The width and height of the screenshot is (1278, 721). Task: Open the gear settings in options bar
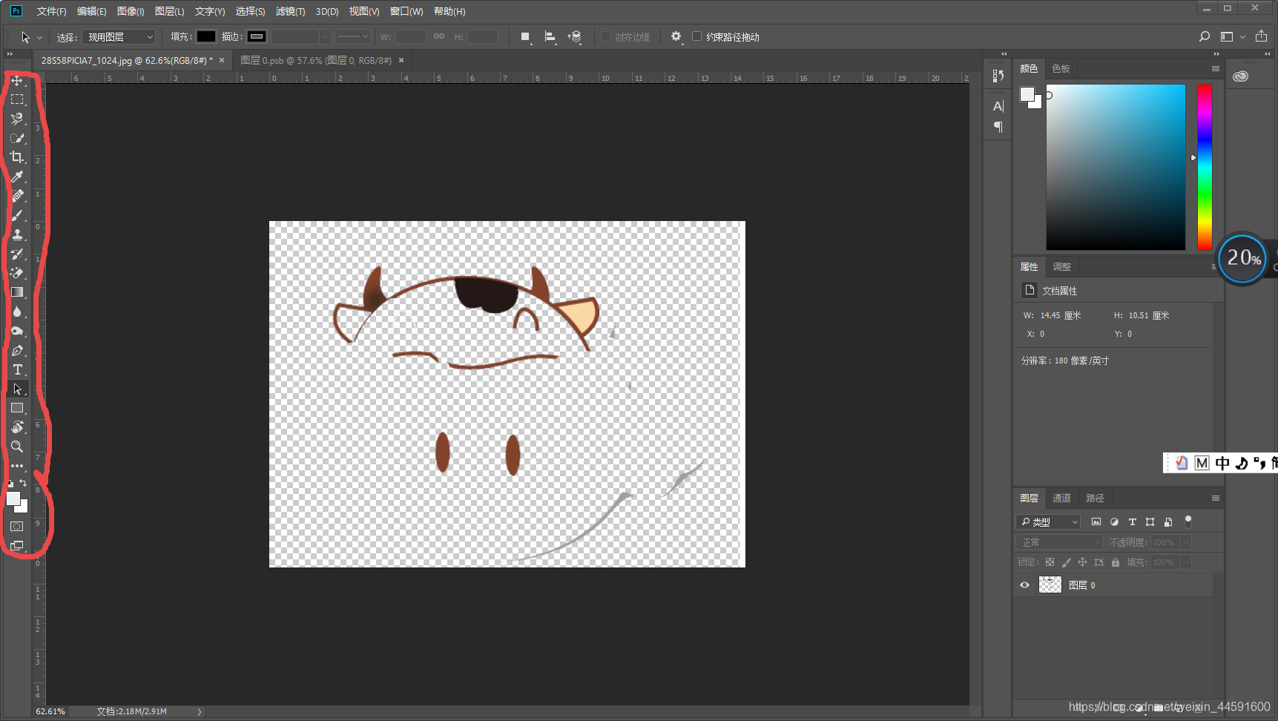coord(676,36)
